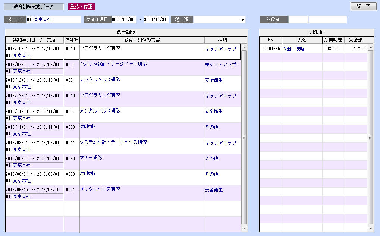Click 東京本社 under the 2017/10/01 date

point(22,56)
